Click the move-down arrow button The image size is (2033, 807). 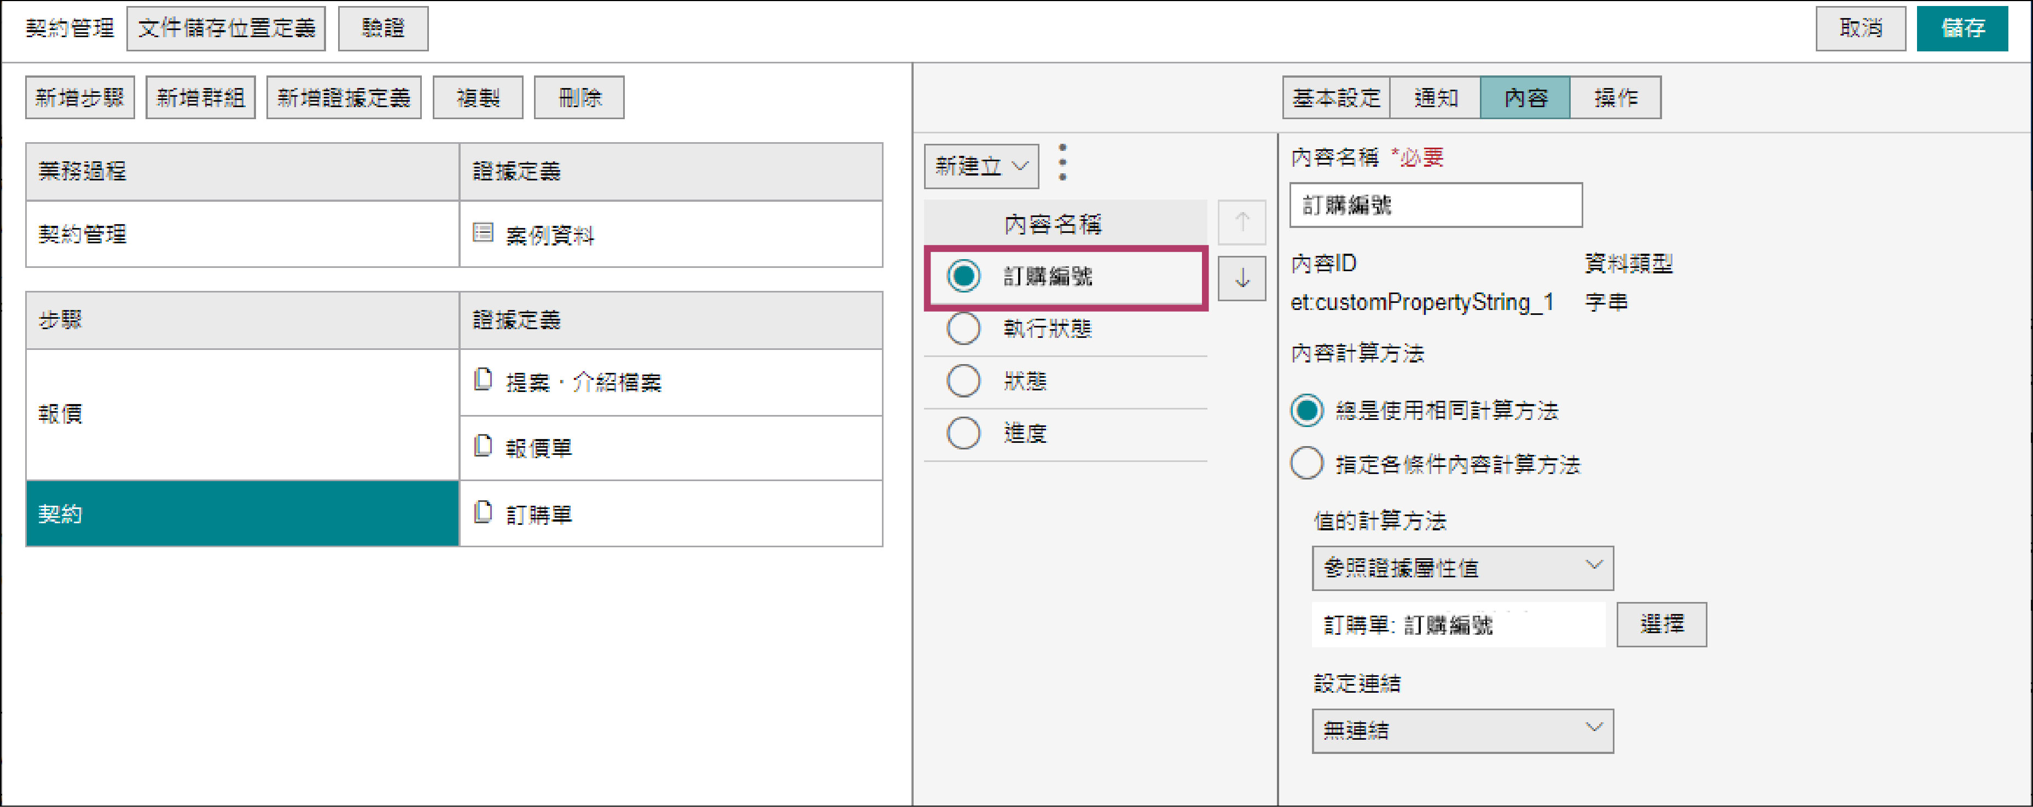tap(1241, 278)
